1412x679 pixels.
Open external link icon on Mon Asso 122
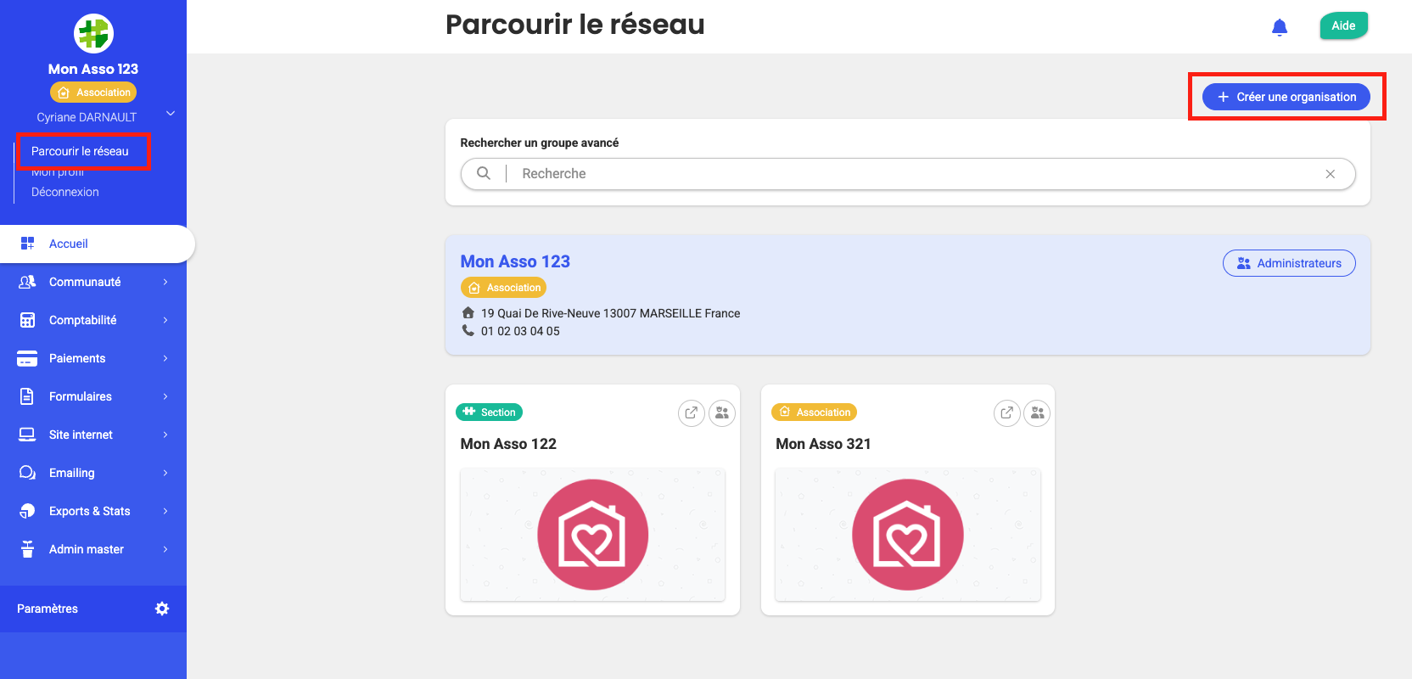(692, 413)
